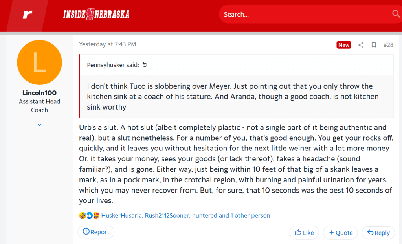
Task: Bookmark post #28
Action: click(374, 45)
